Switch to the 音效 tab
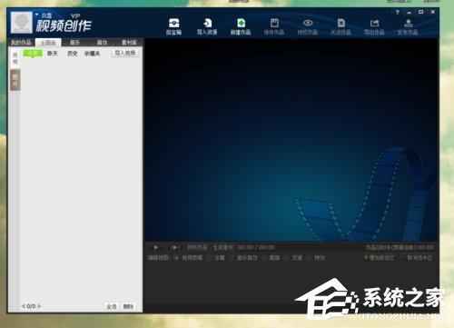The height and width of the screenshot is (328, 454). [x=102, y=43]
